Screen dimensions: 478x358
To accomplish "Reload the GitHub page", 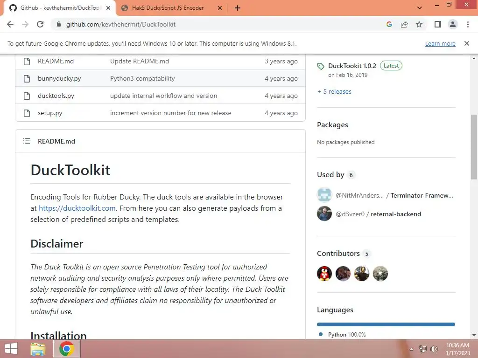I will [x=40, y=24].
